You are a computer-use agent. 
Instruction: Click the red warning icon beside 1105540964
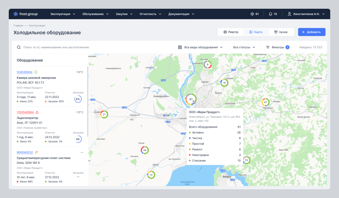pyautogui.click(x=37, y=112)
